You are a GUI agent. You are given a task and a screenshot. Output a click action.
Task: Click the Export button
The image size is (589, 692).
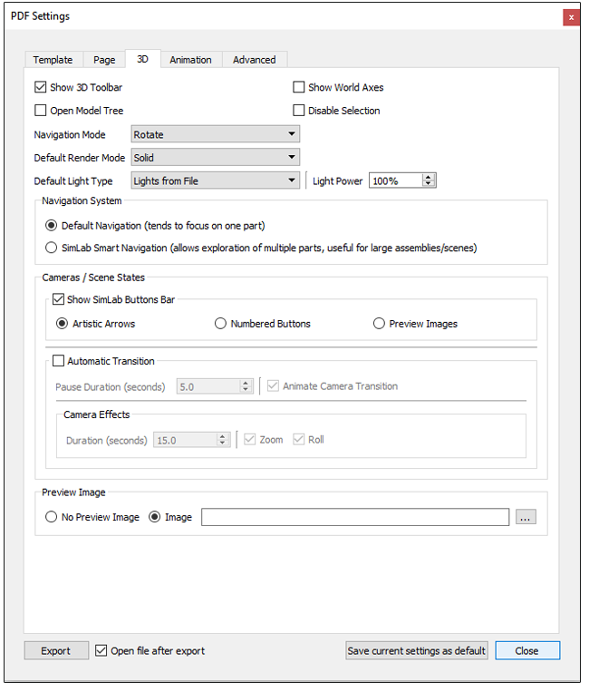56,650
